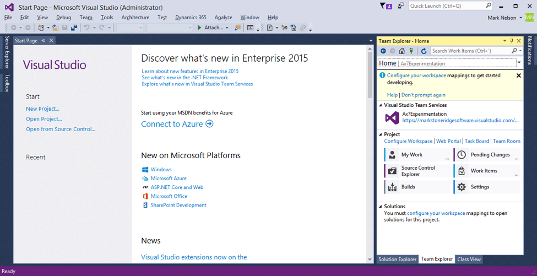Image resolution: width=537 pixels, height=276 pixels.
Task: Refresh the Team Explorer panel
Action: [424, 51]
